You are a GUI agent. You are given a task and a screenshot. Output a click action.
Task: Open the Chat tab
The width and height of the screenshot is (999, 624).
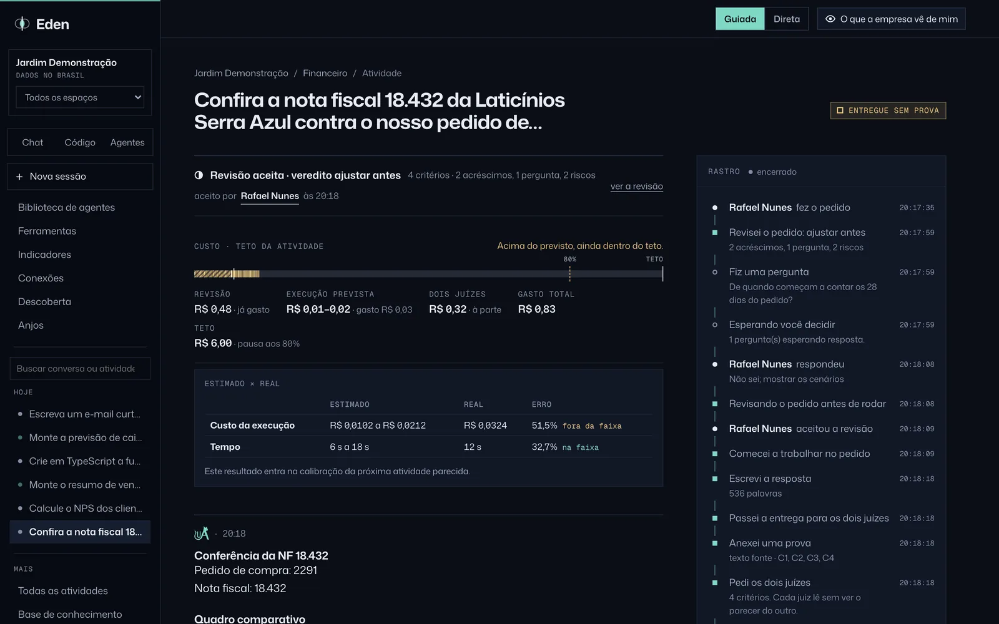[x=32, y=142]
